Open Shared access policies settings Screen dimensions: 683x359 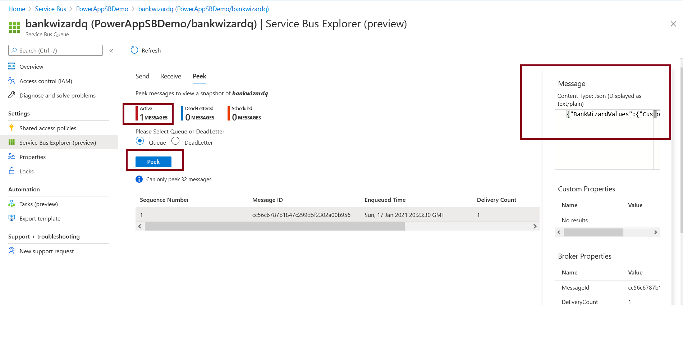point(48,128)
